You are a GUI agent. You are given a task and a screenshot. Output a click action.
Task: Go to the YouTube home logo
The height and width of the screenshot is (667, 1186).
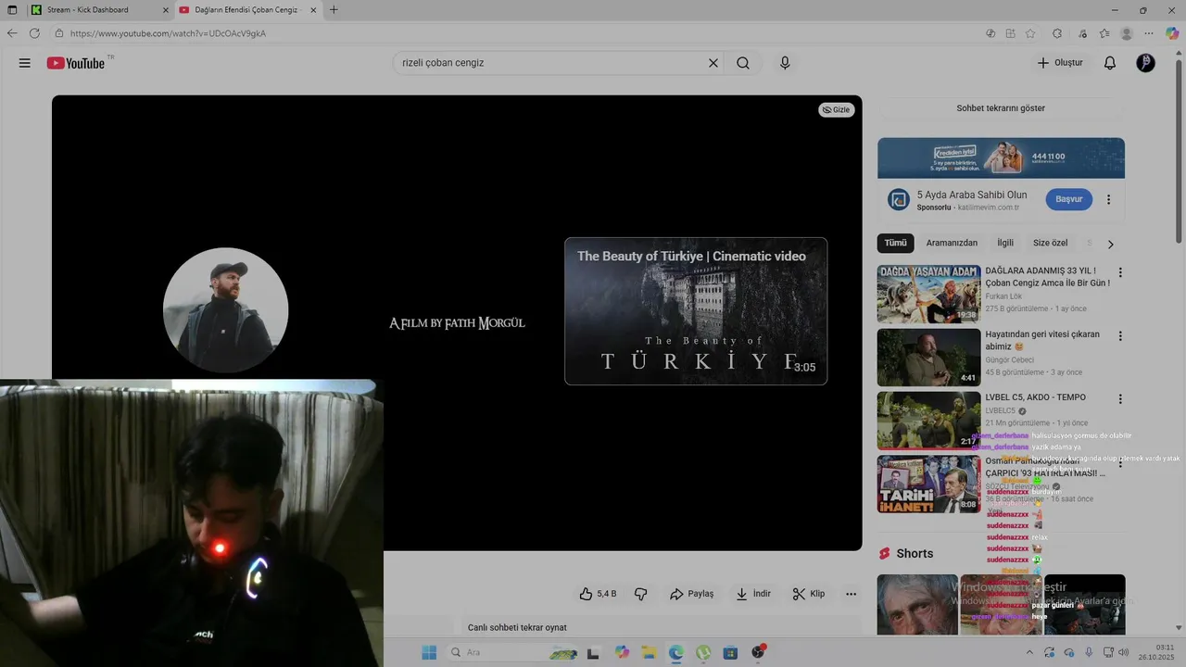click(x=76, y=63)
